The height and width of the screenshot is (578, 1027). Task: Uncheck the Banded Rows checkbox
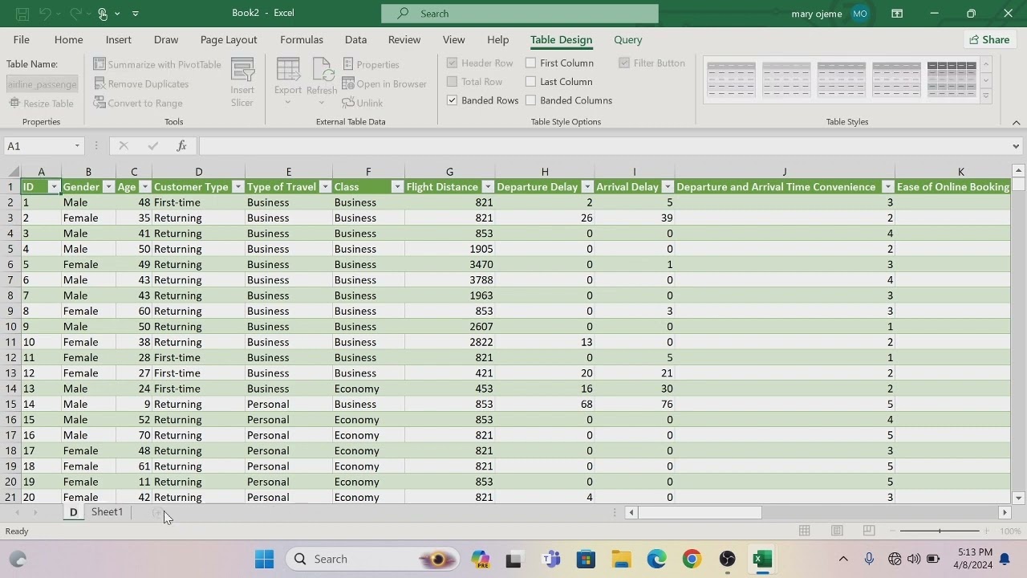[453, 100]
